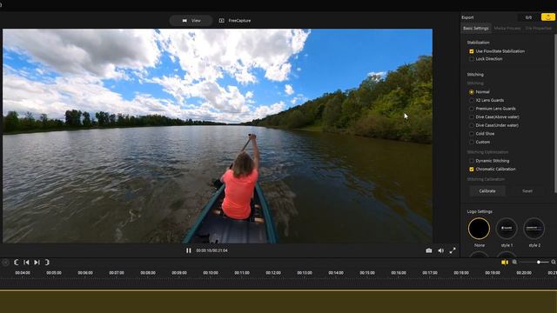Mute the preview volume speaker icon
Viewport: 557px width, 313px height.
tap(441, 250)
